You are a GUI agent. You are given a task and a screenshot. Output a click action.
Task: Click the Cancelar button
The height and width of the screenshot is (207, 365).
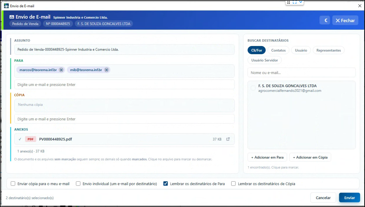pyautogui.click(x=323, y=198)
